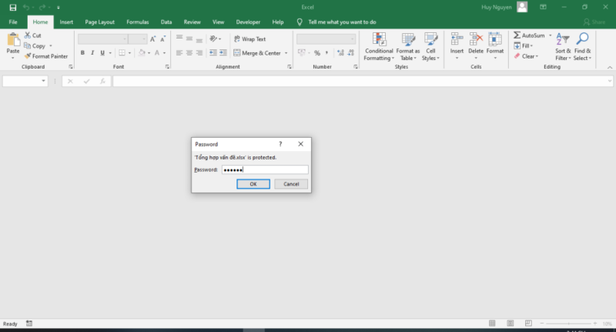Toggle Wrap Text
The image size is (616, 332).
tap(249, 39)
